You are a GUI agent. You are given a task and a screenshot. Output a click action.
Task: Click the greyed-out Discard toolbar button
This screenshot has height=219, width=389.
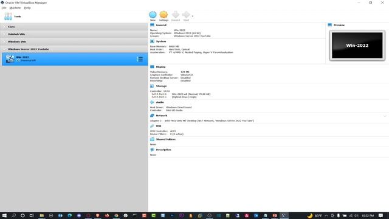pyautogui.click(x=176, y=16)
